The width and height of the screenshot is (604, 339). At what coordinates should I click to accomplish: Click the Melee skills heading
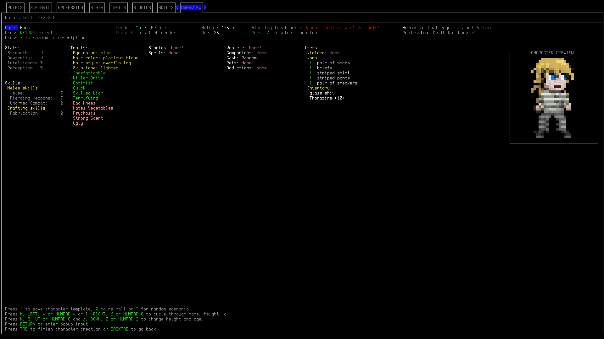pyautogui.click(x=23, y=88)
